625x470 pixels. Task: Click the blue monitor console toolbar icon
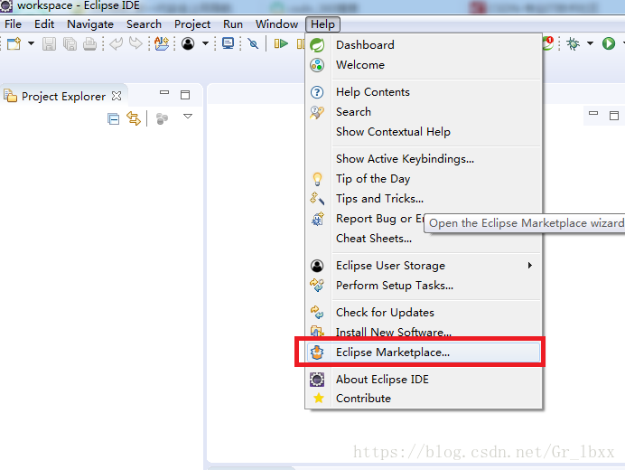click(228, 43)
